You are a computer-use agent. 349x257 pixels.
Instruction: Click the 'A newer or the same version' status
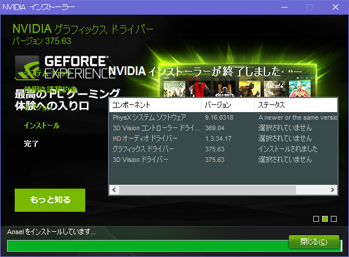(298, 117)
